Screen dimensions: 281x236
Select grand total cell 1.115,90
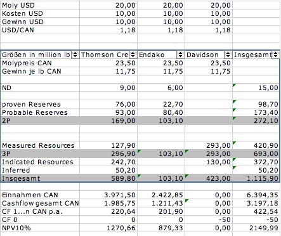256,178
